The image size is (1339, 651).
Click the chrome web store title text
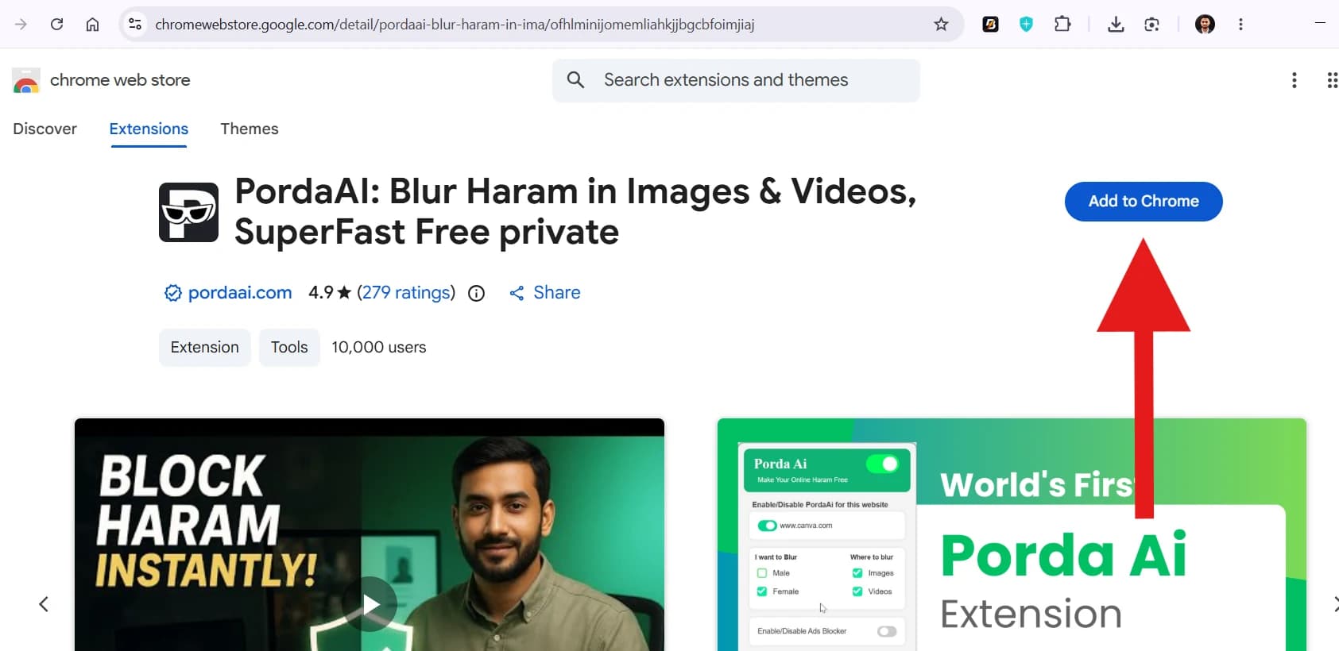120,80
